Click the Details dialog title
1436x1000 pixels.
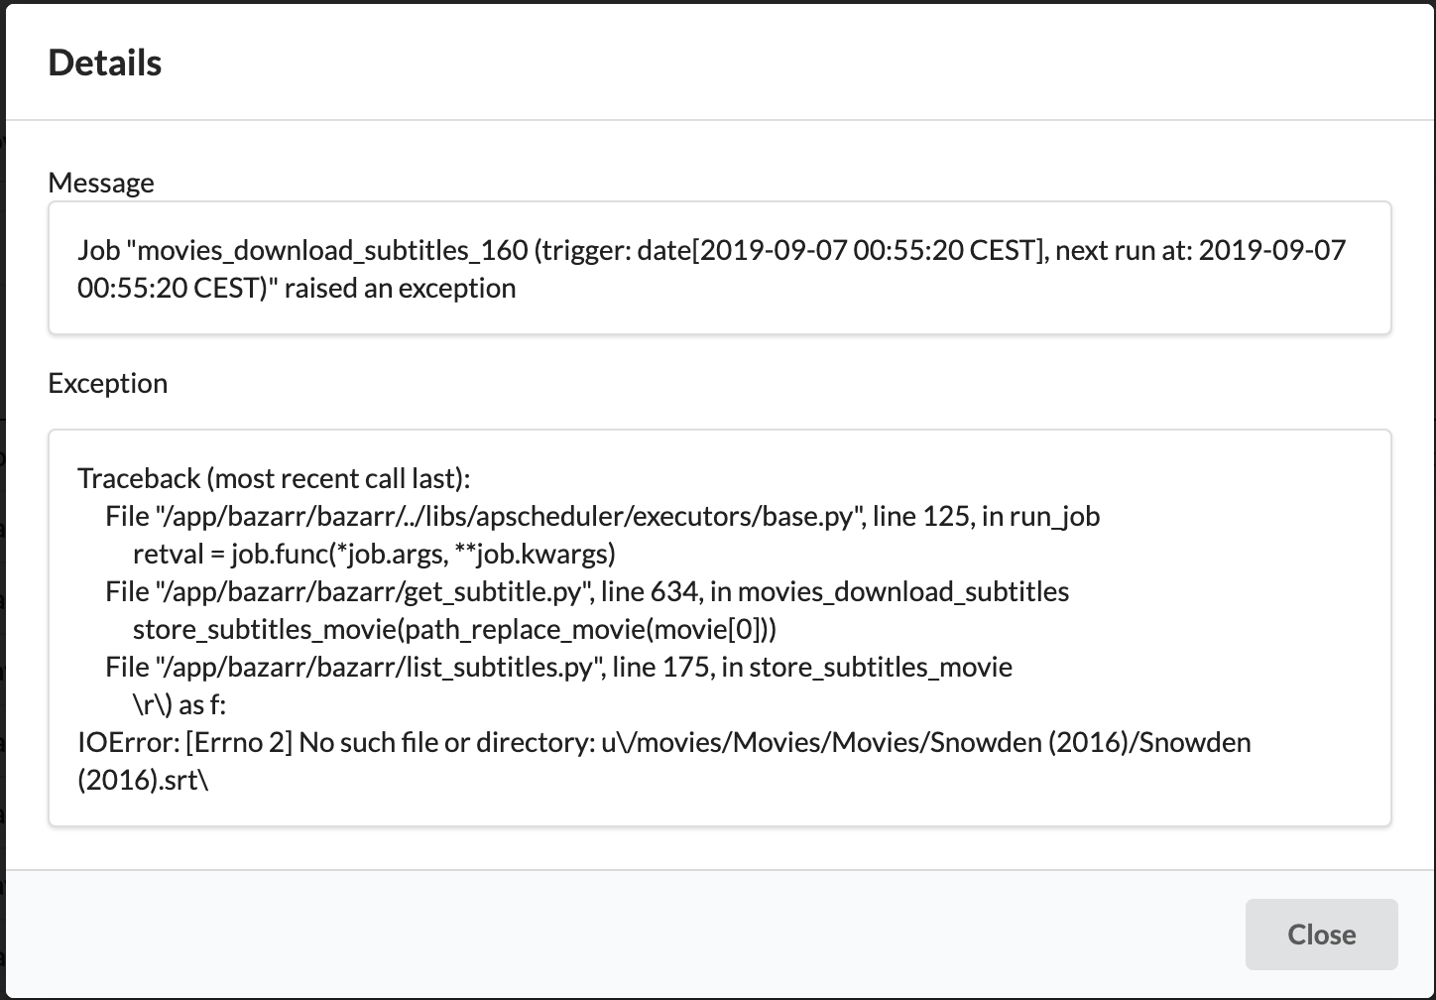click(104, 62)
